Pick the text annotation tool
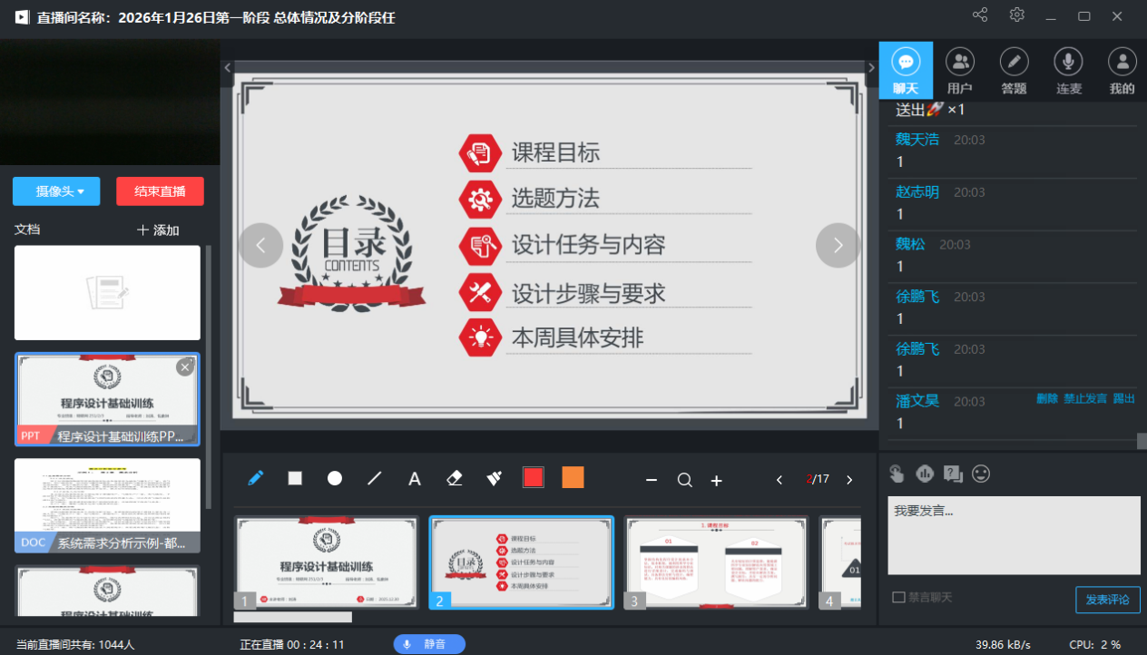1147x655 pixels. [415, 479]
